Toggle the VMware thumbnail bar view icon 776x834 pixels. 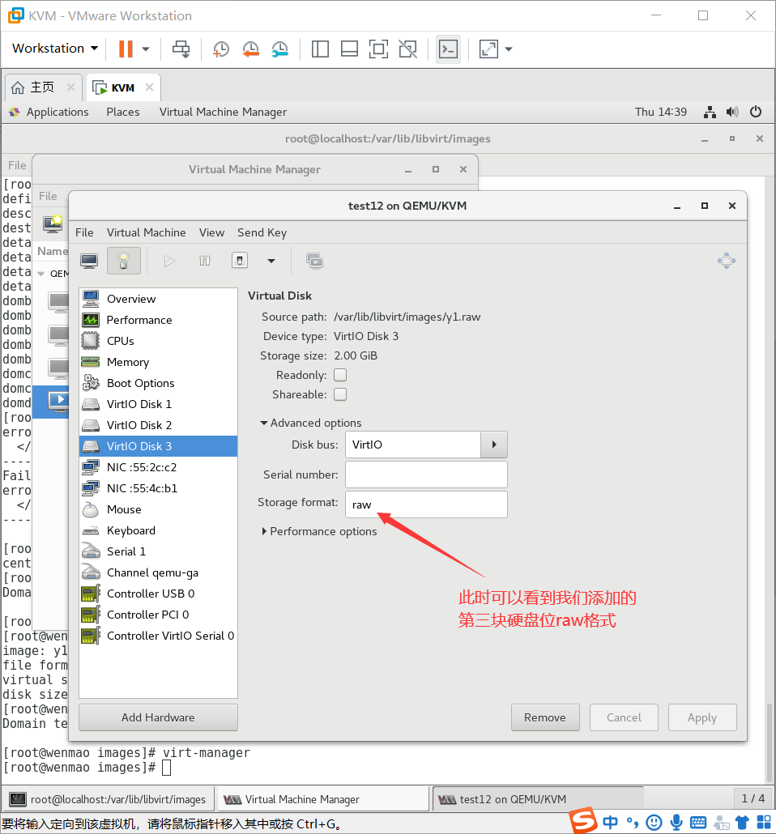(349, 49)
